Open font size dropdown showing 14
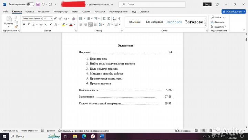The width and height of the screenshot is (248, 140). pos(52,19)
